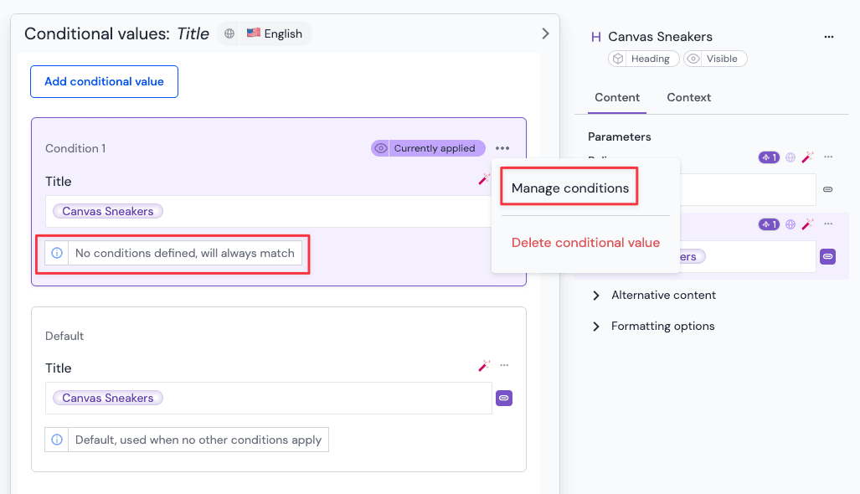
Task: Click the purple link icon beside Default Title
Action: [x=504, y=398]
